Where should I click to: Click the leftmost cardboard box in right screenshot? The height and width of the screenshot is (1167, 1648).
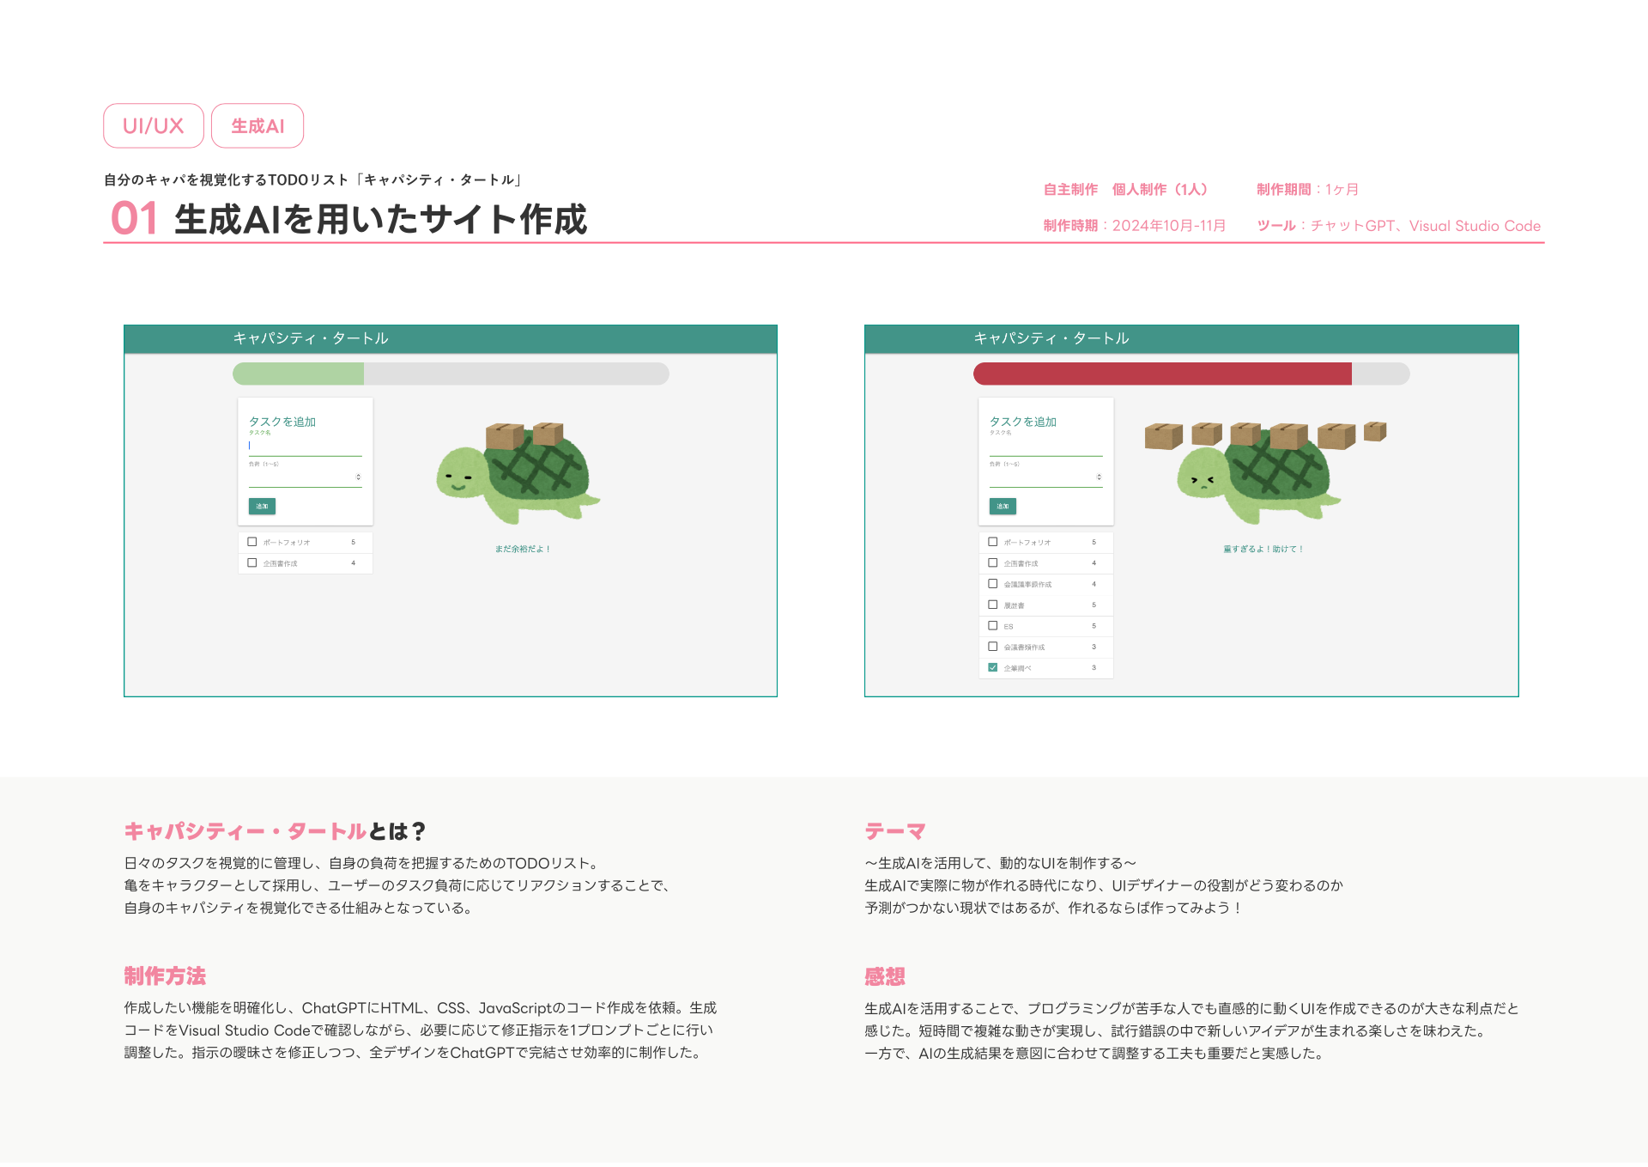[x=1163, y=436]
